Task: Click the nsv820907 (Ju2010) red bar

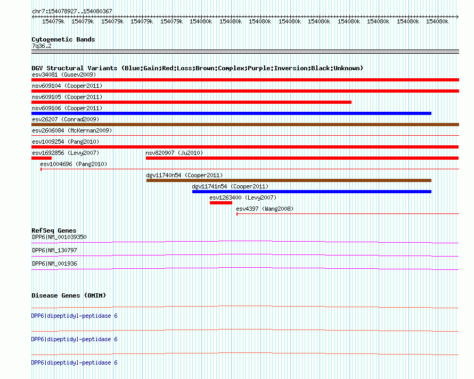Action: pyautogui.click(x=303, y=158)
